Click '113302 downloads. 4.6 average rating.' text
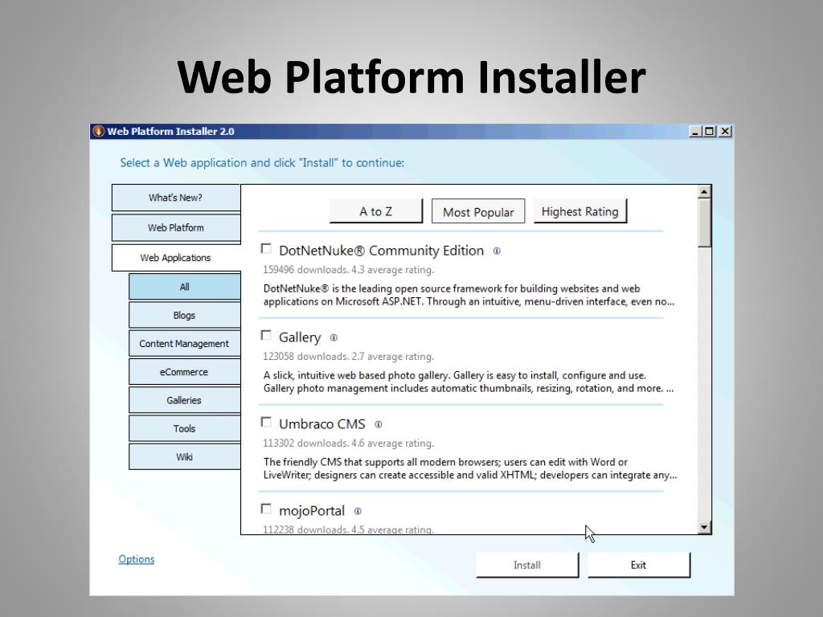The image size is (823, 617). [349, 443]
